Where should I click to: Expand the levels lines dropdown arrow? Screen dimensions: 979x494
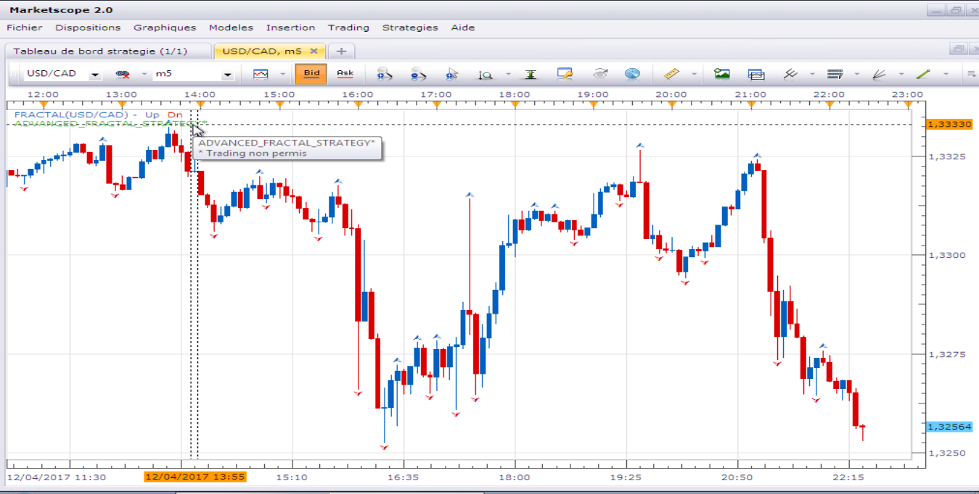[857, 74]
